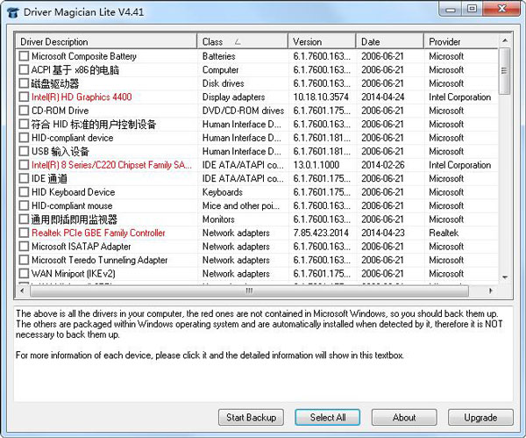Screen dimensions: 526x438
Task: Click the date 2014-02-26 cell
Action: [383, 165]
